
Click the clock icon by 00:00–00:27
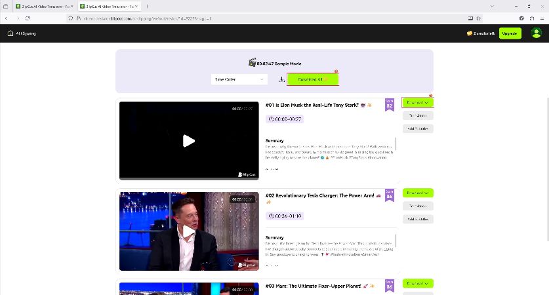[271, 119]
